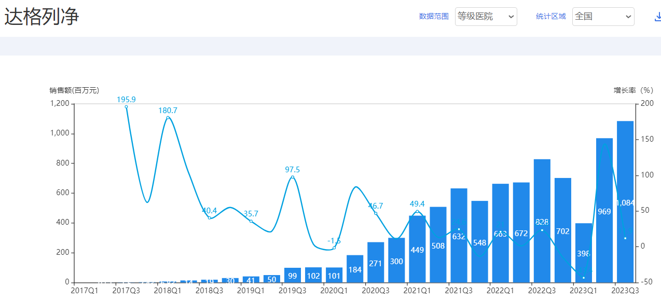The image size is (661, 301).
Task: Click the 97.5 growth rate marker
Action: pos(293,177)
